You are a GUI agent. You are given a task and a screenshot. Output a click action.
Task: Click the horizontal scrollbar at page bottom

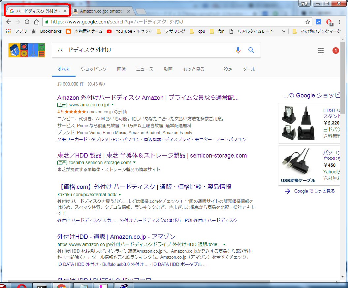pyautogui.click(x=139, y=281)
